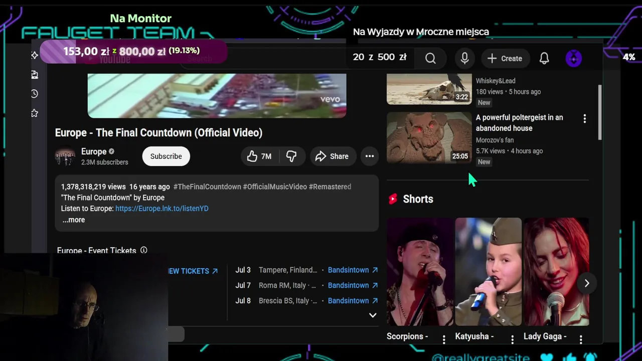This screenshot has height=361, width=642.
Task: Open the options menu for the Katyusha short
Action: point(512,339)
